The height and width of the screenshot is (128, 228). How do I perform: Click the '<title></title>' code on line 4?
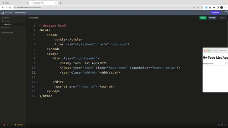68,39
